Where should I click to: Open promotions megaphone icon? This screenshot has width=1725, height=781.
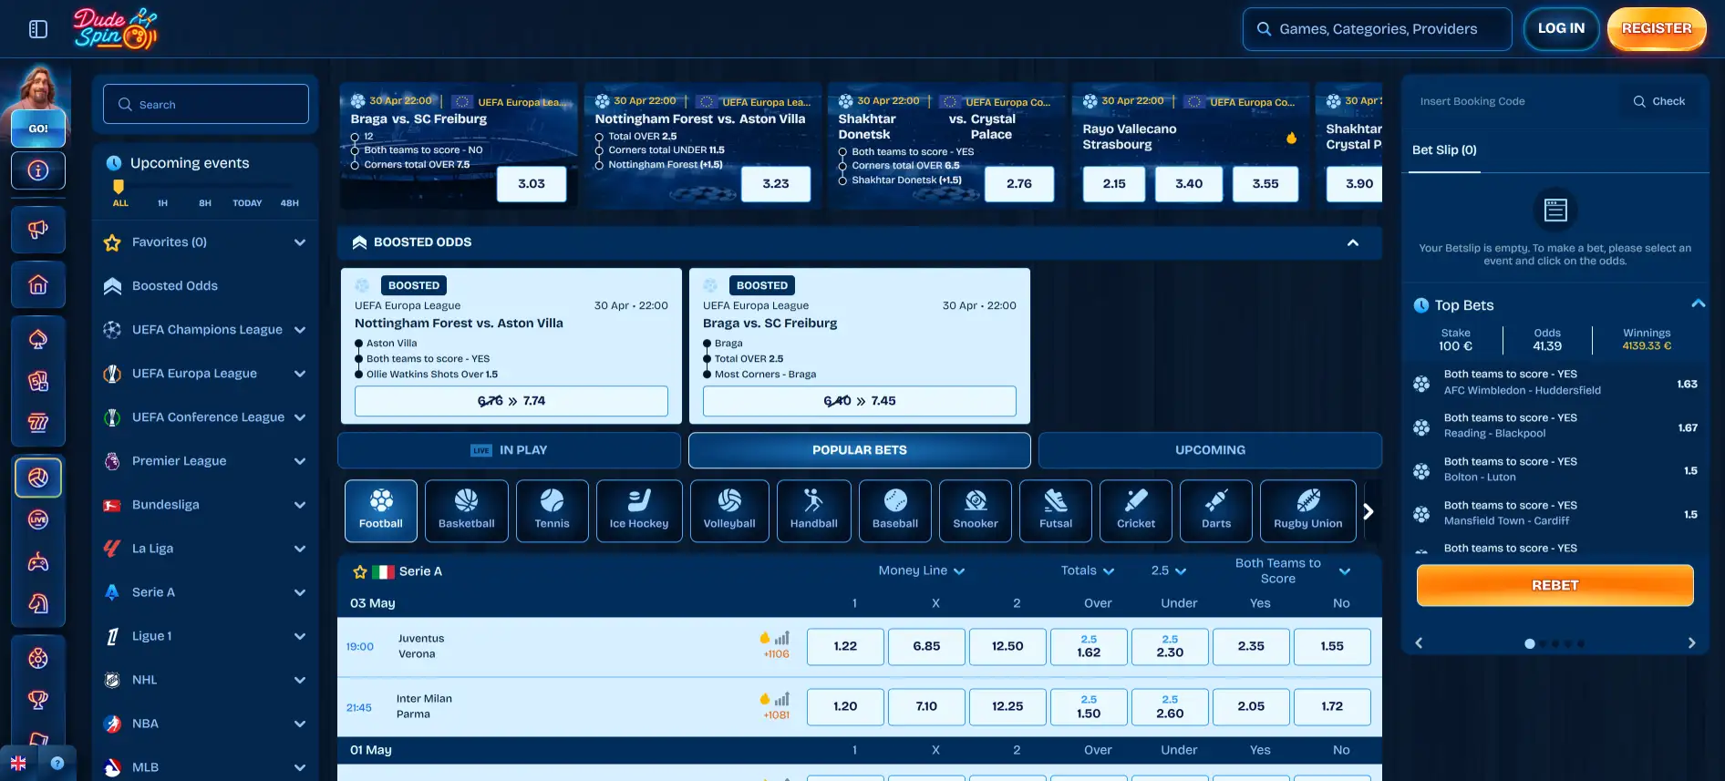[x=38, y=230]
